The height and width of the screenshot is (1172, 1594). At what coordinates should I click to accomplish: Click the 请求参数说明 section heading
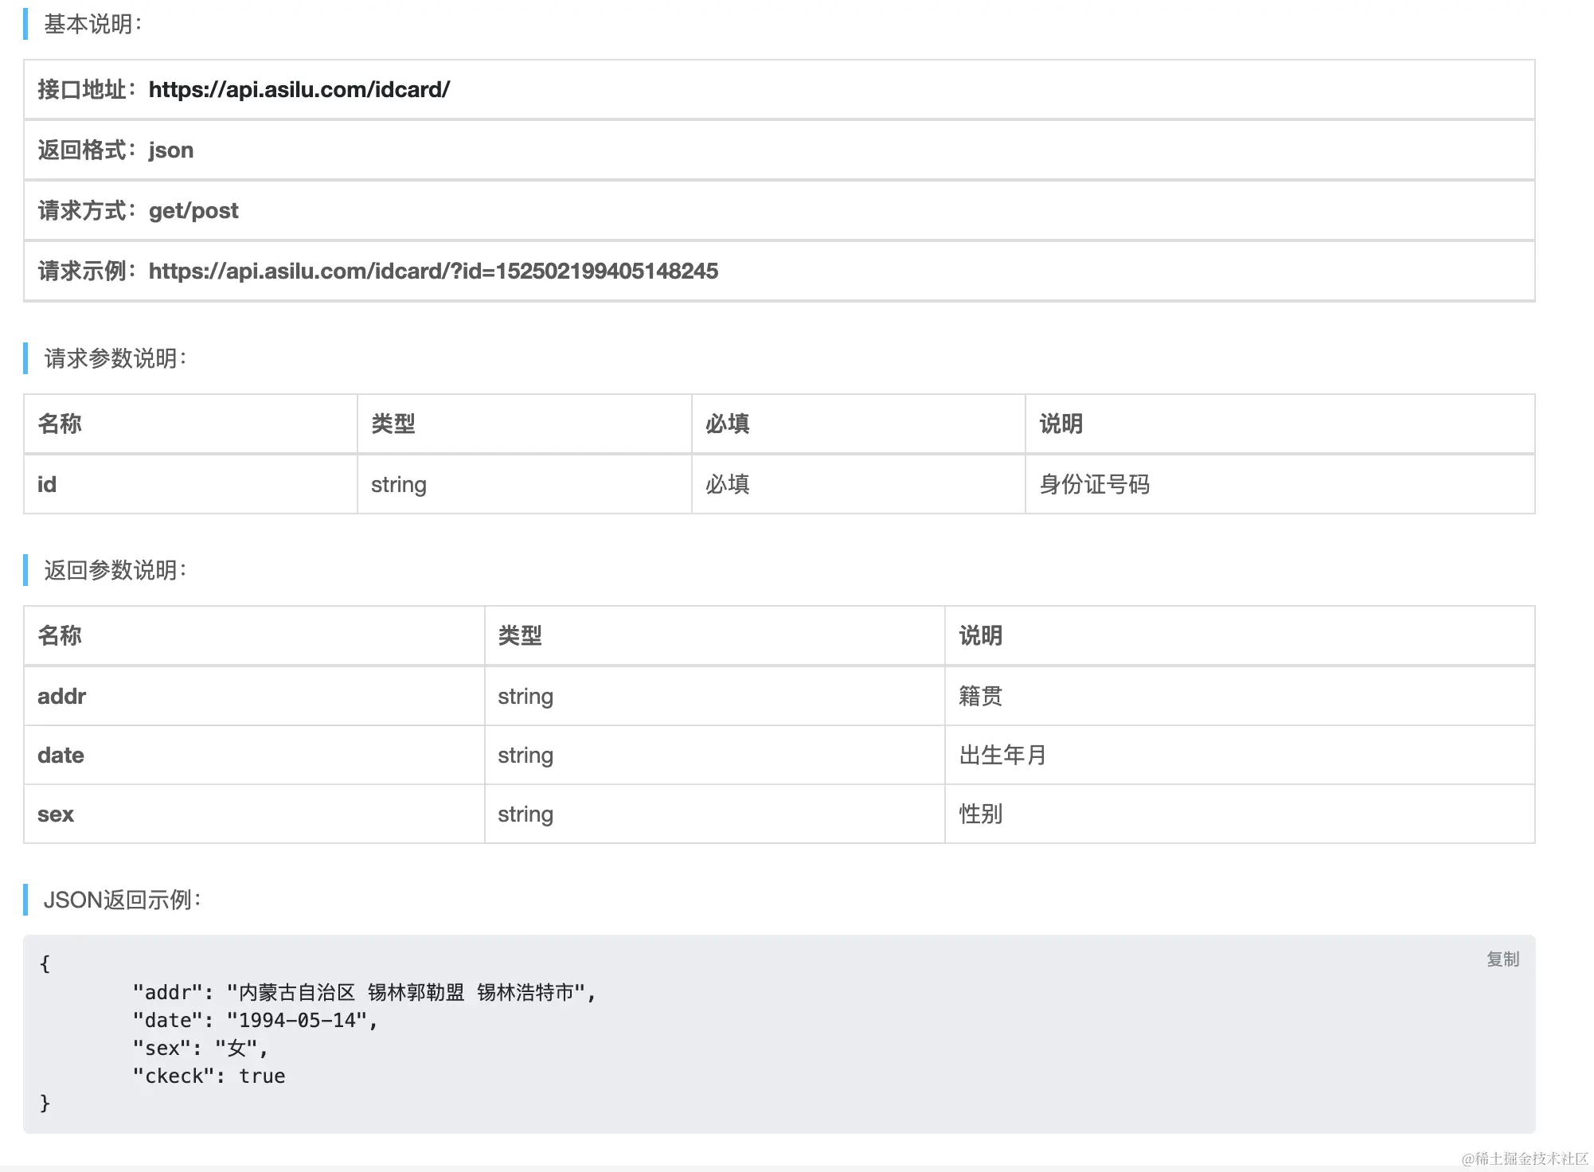tap(115, 358)
